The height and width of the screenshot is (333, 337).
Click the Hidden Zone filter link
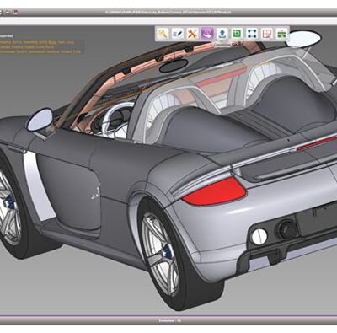(70, 51)
